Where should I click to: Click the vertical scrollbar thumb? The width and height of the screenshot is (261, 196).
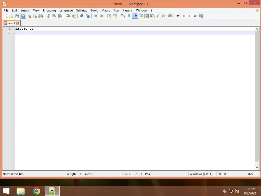[x=257, y=96]
